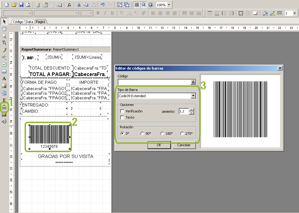
Task: Switch to the Código tab
Action: click(x=18, y=22)
